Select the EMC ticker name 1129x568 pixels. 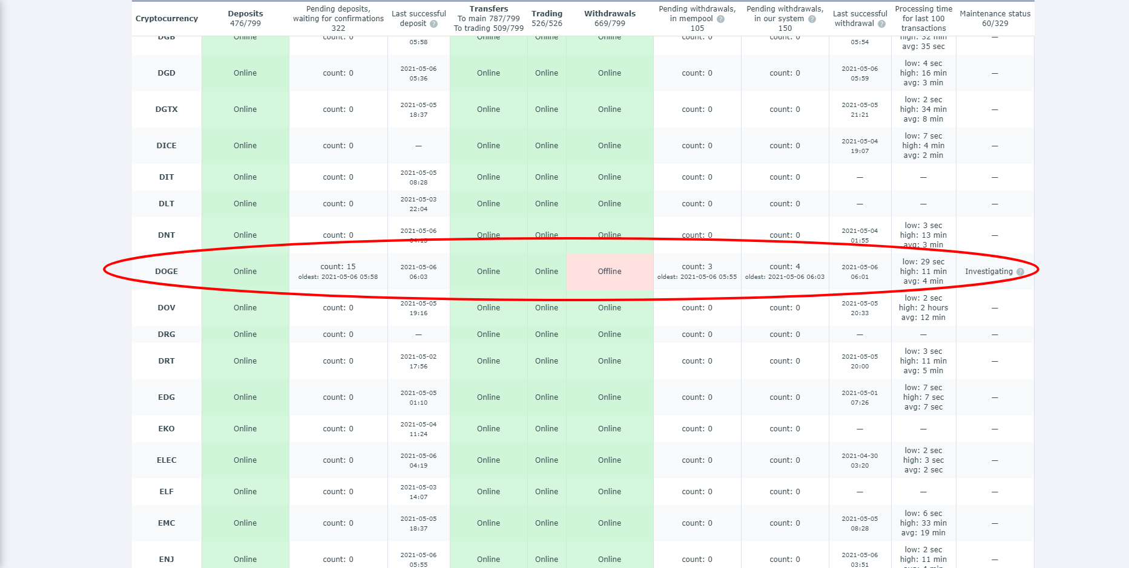[x=166, y=523]
